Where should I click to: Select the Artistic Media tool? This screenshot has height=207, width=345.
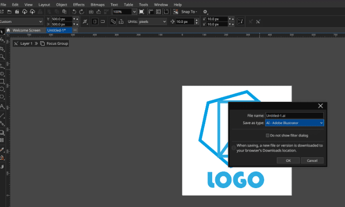point(2,74)
